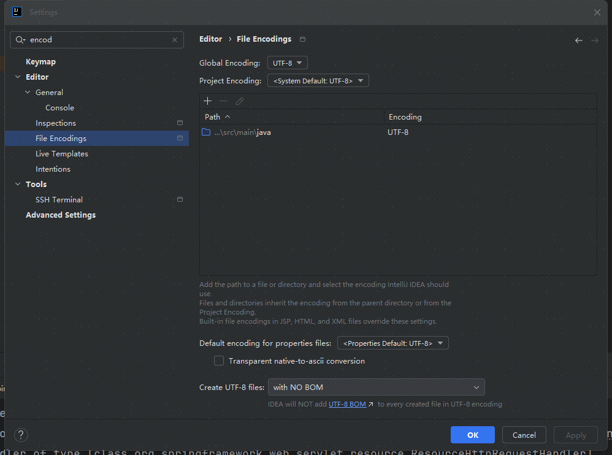The image size is (612, 455).
Task: Open properties files default encoding dropdown
Action: [392, 343]
